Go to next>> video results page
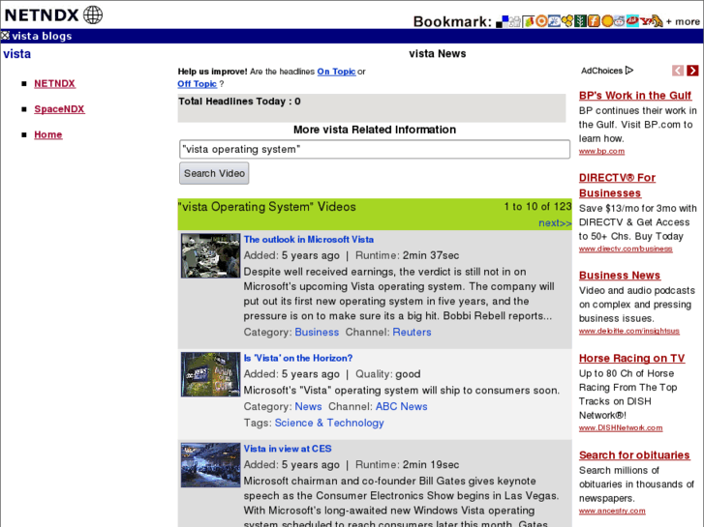 coord(555,223)
